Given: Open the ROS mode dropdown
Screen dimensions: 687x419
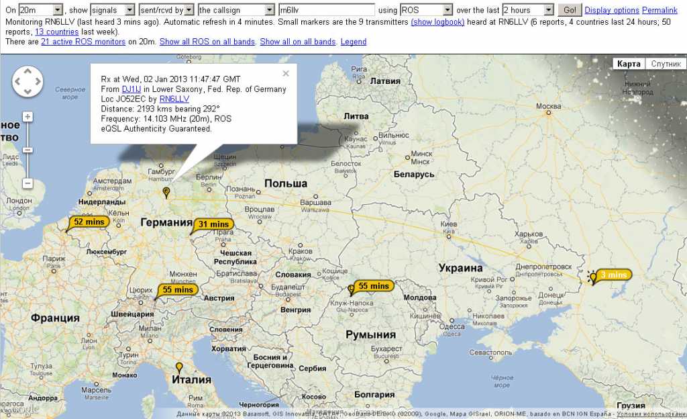Looking at the screenshot, I should (426, 10).
